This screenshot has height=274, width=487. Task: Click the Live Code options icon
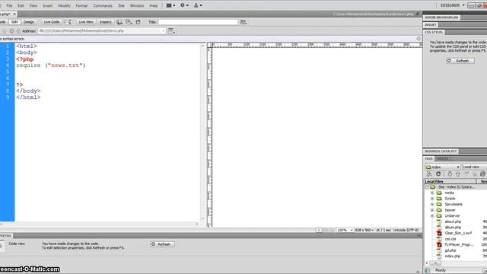click(68, 22)
